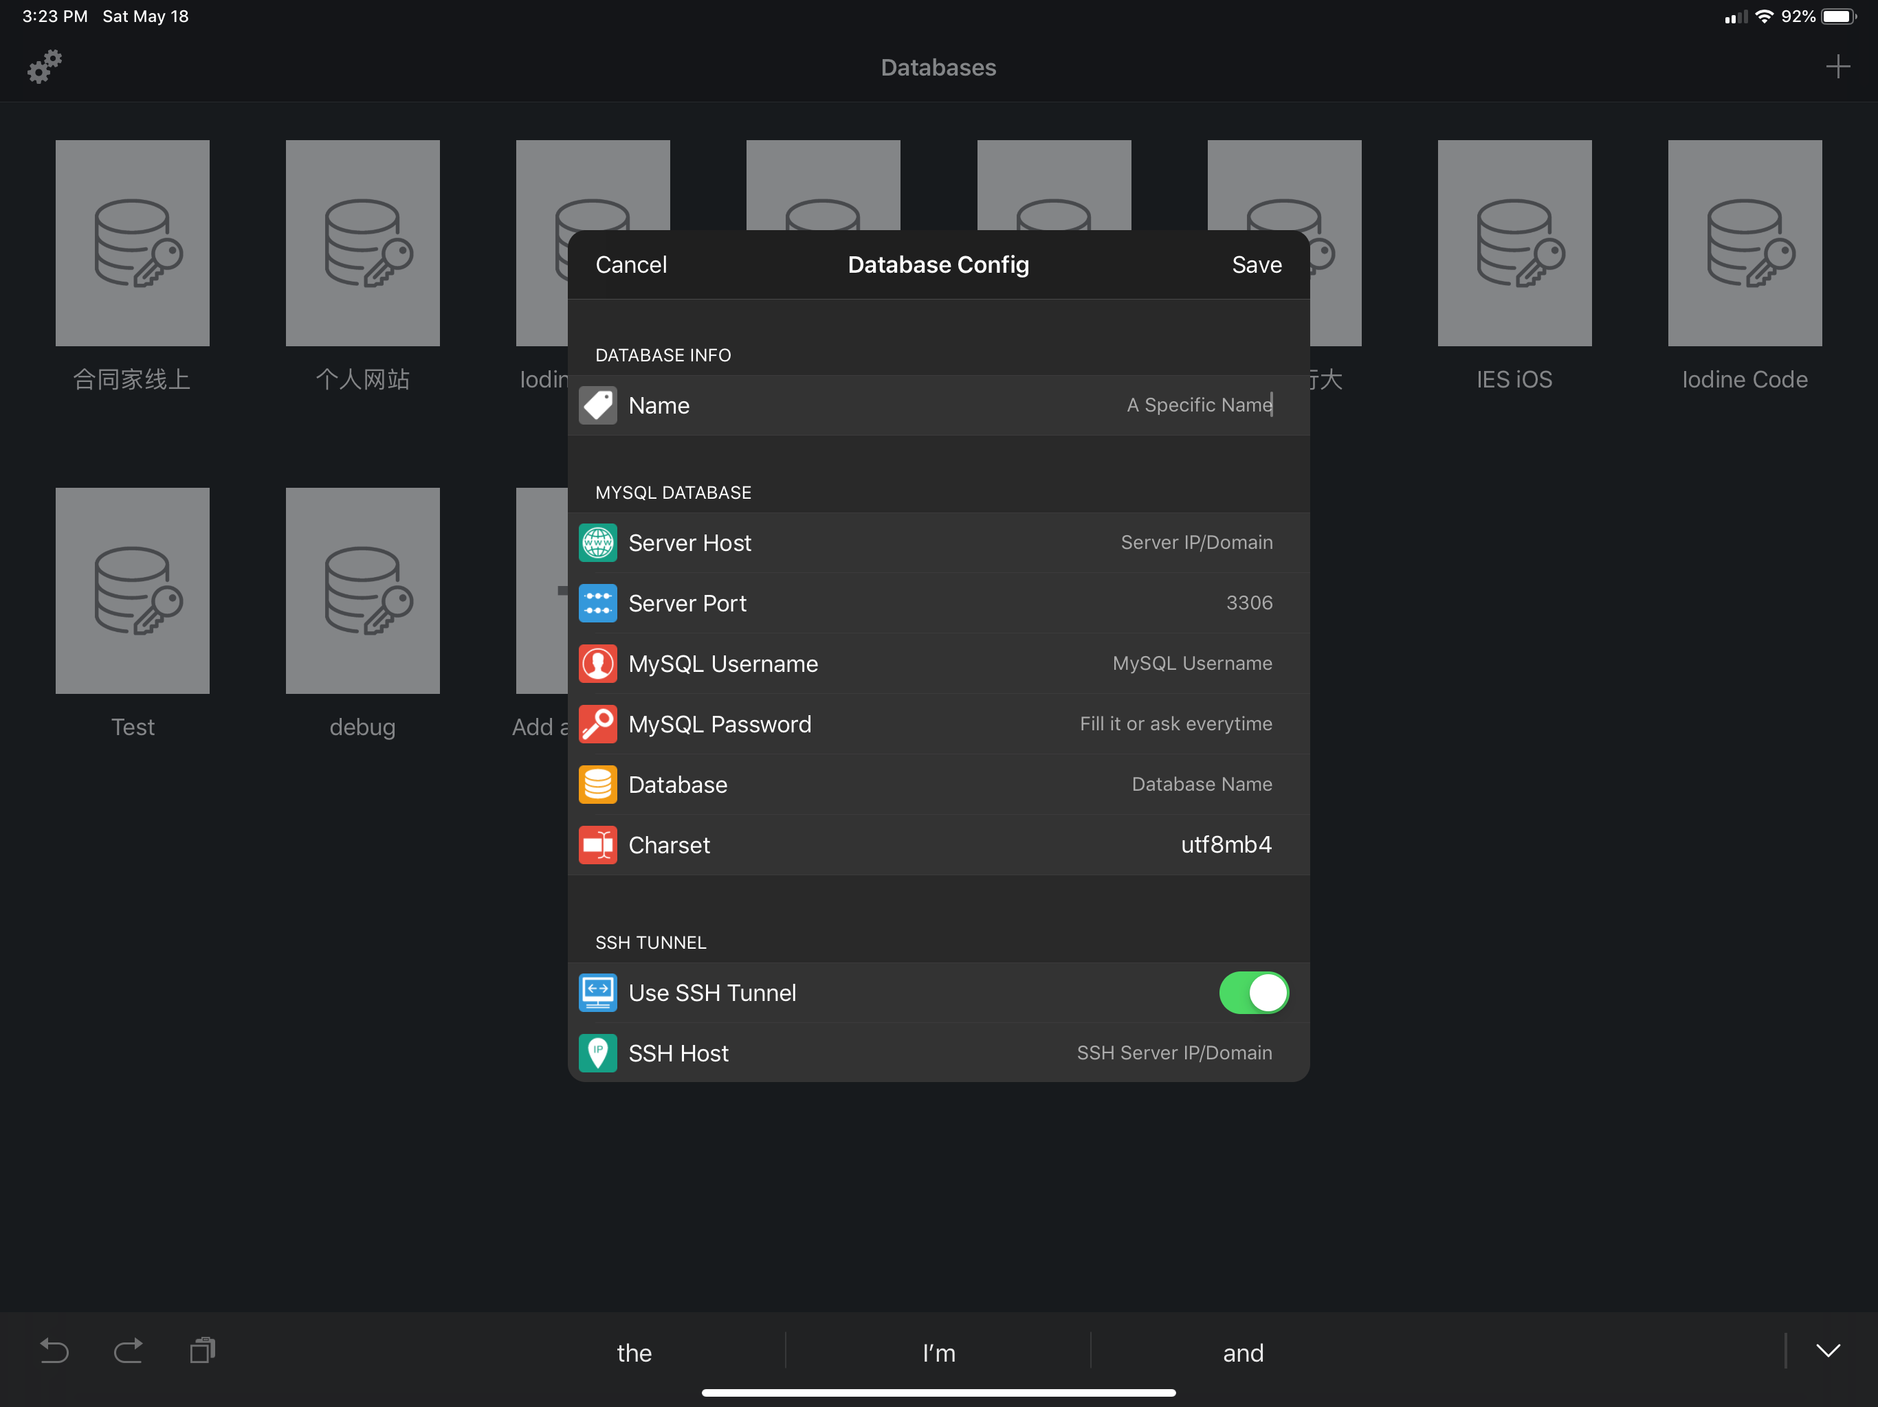Open the debug database thumbnail
The width and height of the screenshot is (1878, 1407).
(x=362, y=591)
